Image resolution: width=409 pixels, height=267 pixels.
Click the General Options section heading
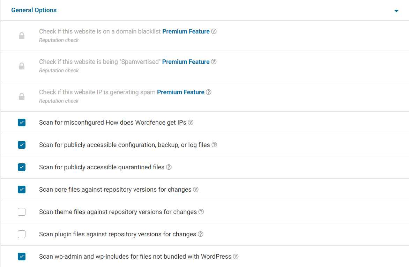34,10
